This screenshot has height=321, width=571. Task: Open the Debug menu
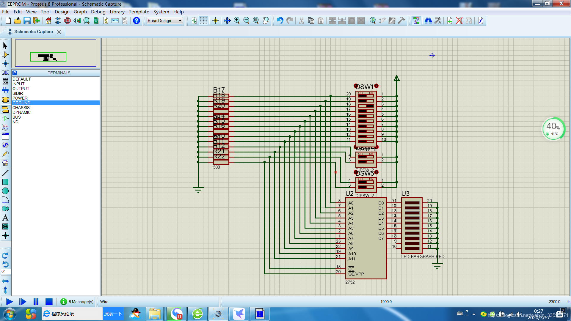click(x=98, y=12)
